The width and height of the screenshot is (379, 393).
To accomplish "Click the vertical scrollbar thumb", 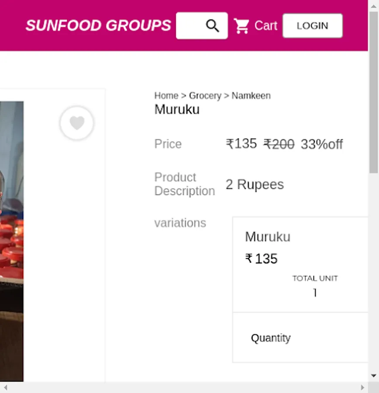I will (x=373, y=92).
